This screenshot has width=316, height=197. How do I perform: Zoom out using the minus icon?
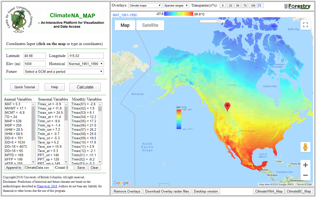pos(305,175)
